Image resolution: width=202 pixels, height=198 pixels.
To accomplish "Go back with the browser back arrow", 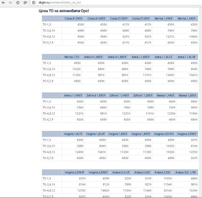I will (x=3, y=3).
